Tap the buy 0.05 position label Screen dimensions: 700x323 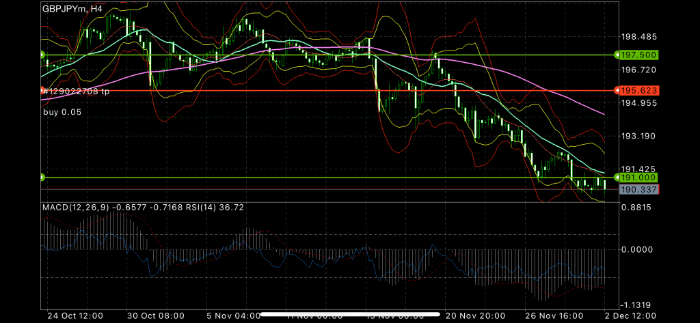(x=62, y=113)
